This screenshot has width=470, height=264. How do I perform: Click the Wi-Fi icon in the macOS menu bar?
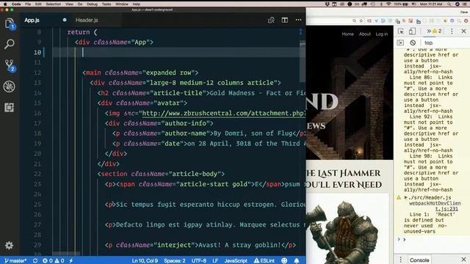pyautogui.click(x=388, y=4)
